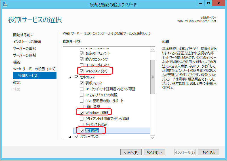Uncheck the Windows 認証 checkbox
The height and width of the screenshot is (161, 227).
click(82, 113)
